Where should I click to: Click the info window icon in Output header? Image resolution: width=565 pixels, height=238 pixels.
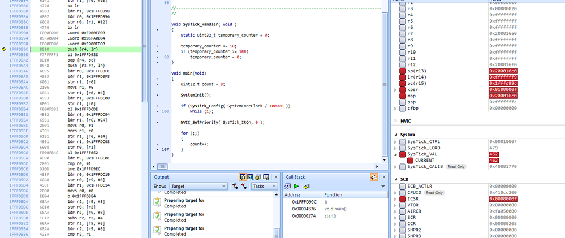click(266, 177)
